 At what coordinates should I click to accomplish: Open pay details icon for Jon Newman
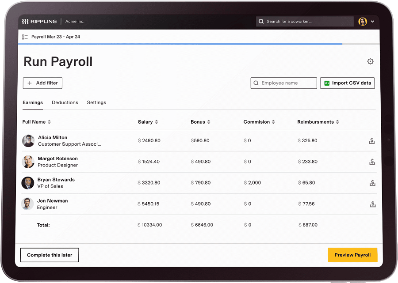373,204
